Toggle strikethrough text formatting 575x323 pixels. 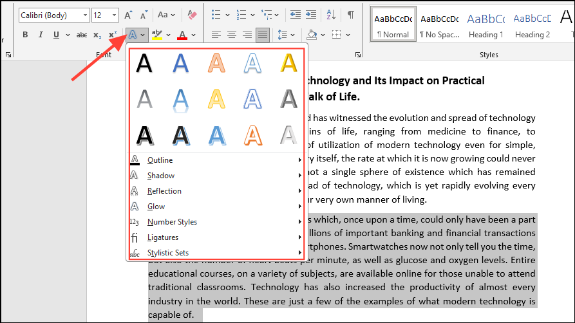click(x=82, y=35)
